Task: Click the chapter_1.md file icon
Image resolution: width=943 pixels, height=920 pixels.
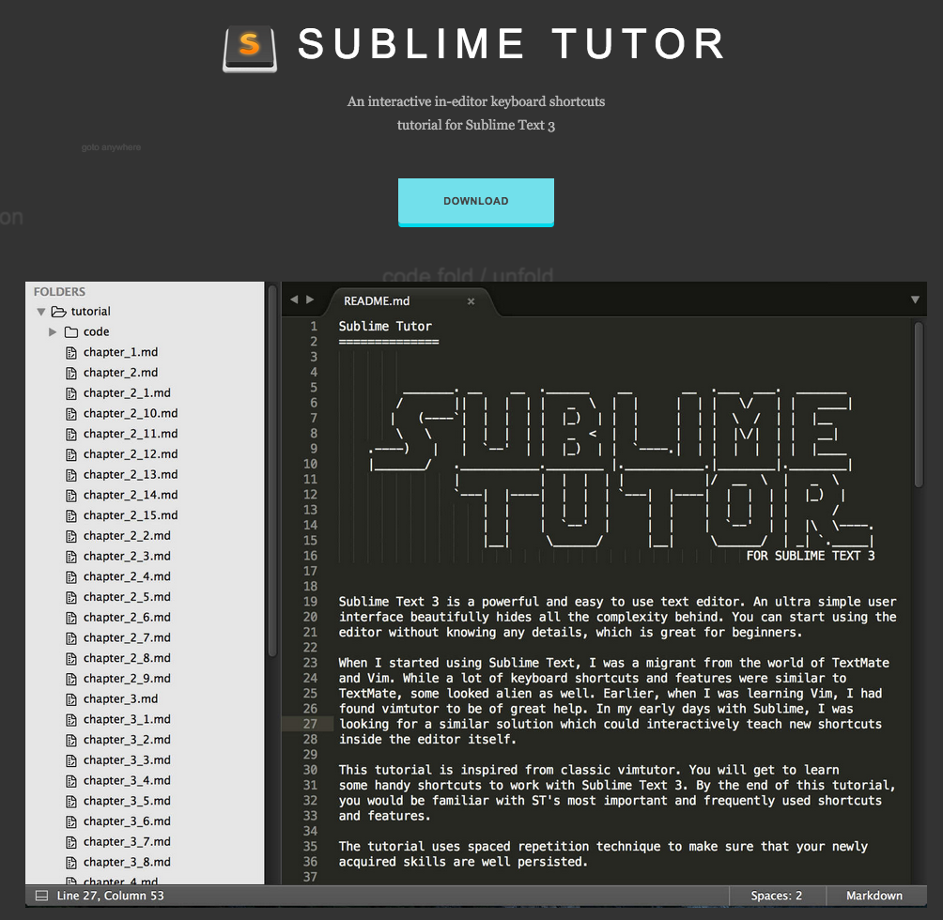Action: tap(71, 353)
